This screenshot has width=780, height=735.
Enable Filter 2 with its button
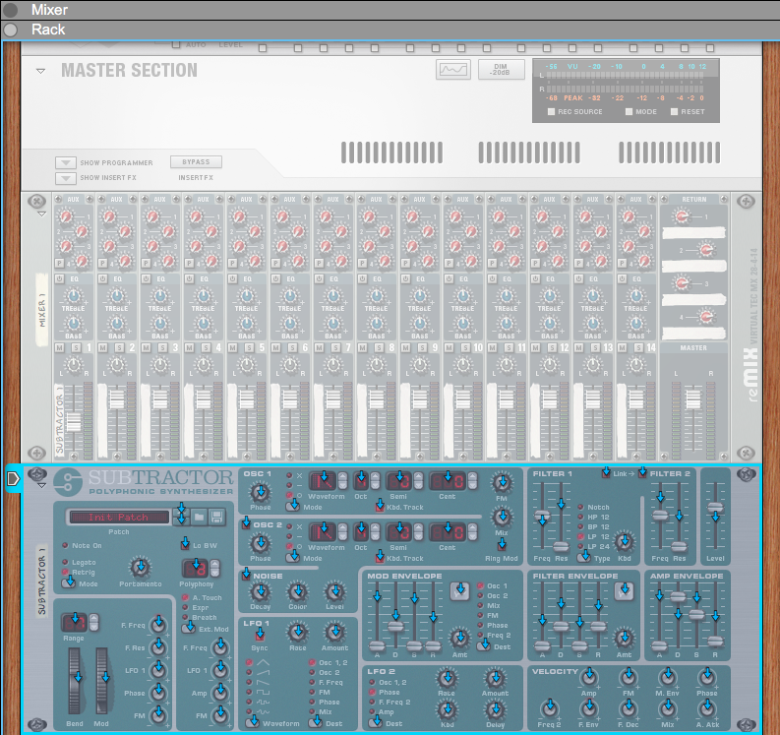[x=642, y=473]
